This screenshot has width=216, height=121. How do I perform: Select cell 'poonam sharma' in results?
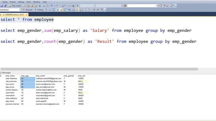[x=12, y=104]
